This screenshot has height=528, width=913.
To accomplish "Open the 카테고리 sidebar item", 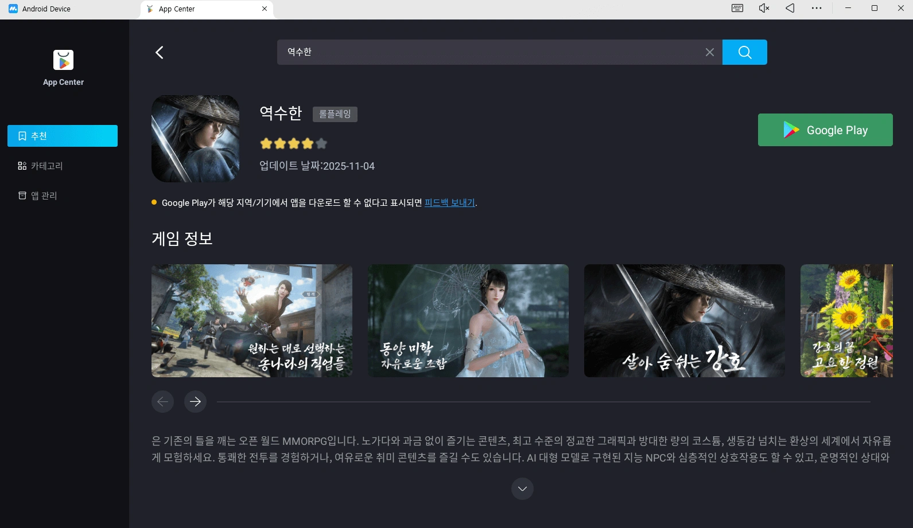I will (63, 166).
